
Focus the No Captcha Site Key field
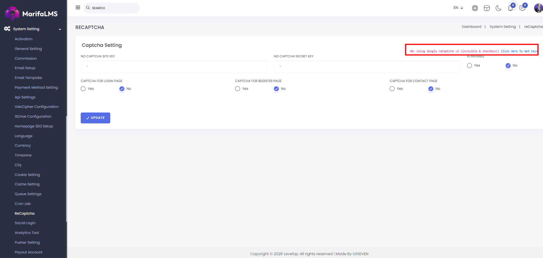[x=174, y=67]
